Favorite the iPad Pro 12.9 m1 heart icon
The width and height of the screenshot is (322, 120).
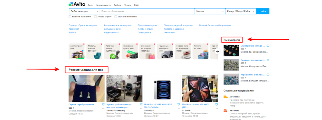tap(217, 104)
